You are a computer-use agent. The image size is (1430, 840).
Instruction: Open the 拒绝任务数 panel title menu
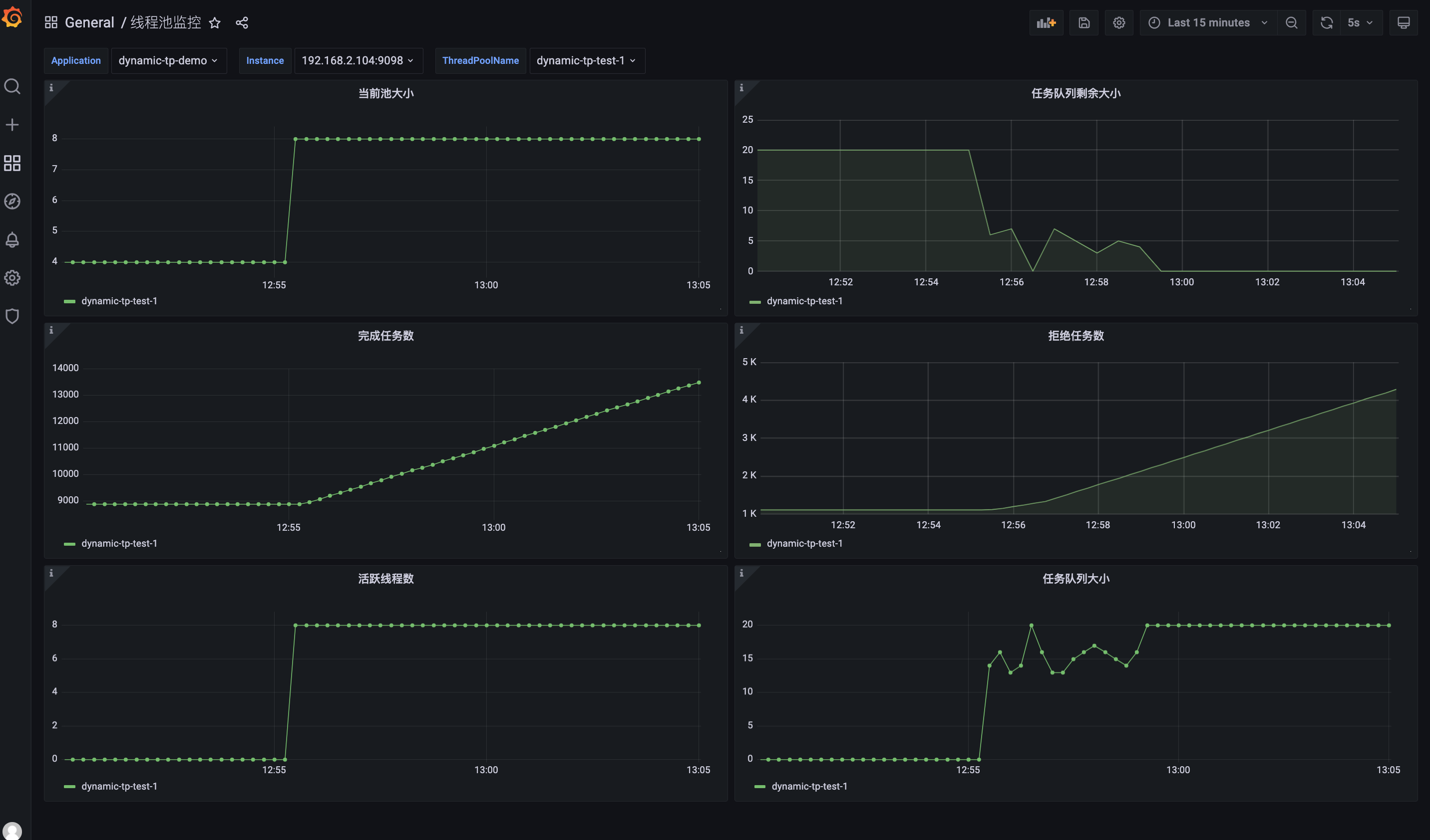1075,336
